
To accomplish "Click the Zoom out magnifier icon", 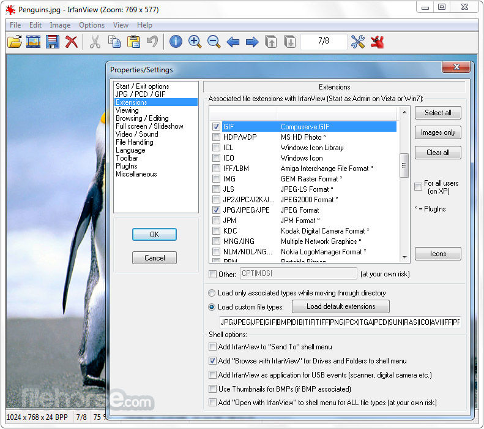I will pyautogui.click(x=214, y=42).
